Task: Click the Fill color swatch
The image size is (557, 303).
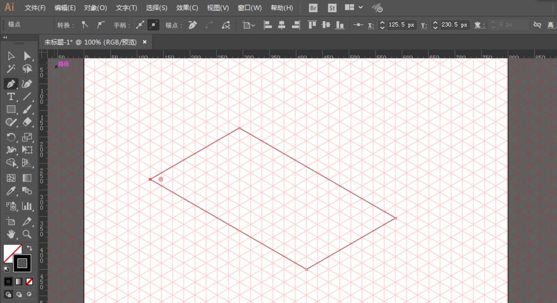Action: click(11, 252)
